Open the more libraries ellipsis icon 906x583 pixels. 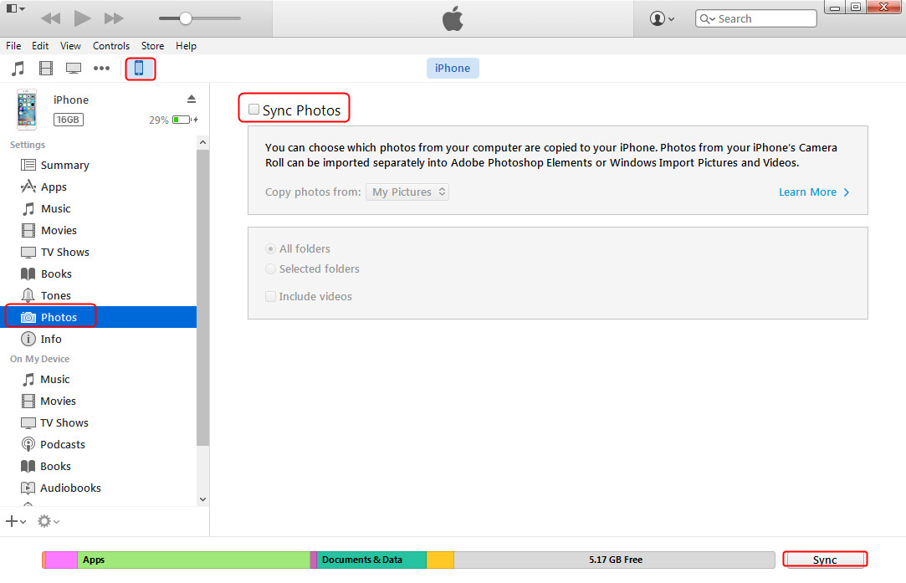point(102,69)
